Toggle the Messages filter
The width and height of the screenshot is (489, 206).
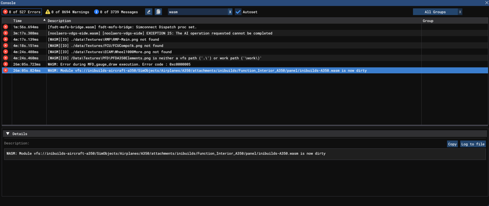(x=117, y=12)
